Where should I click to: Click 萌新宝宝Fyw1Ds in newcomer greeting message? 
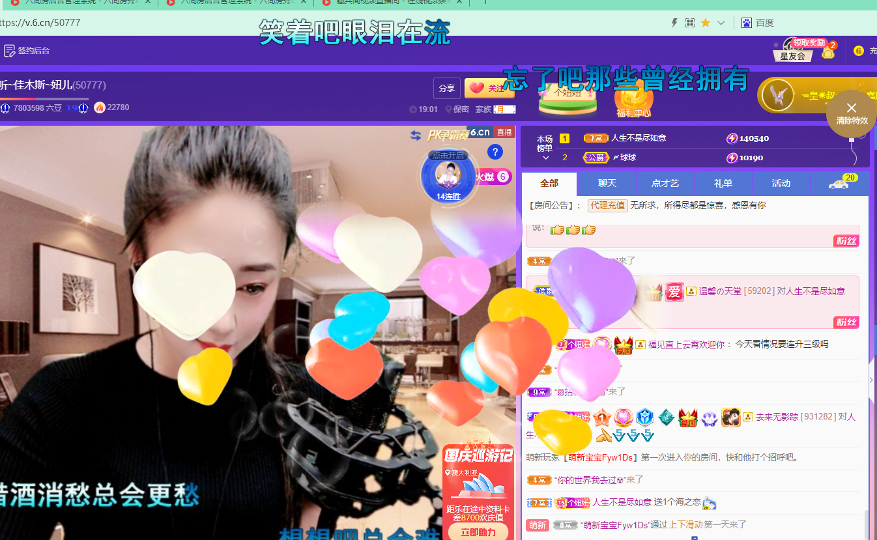(x=600, y=457)
